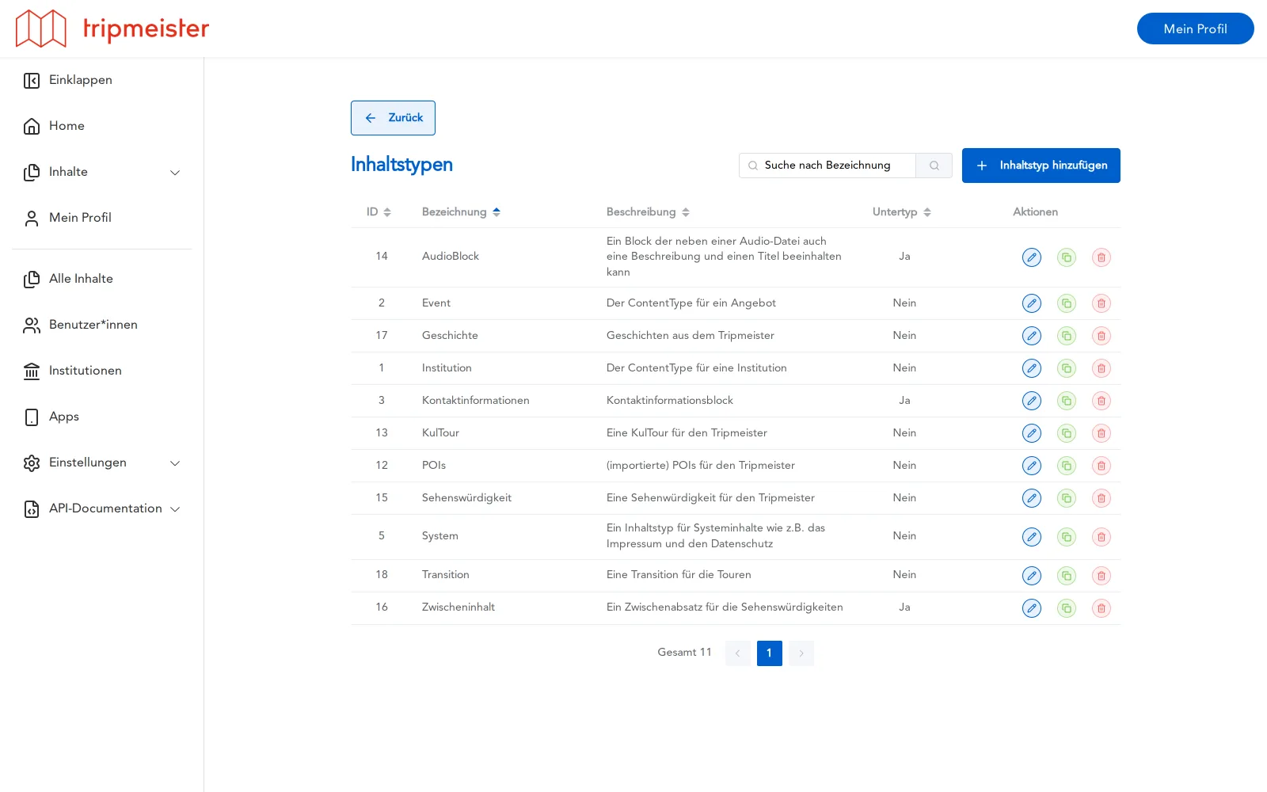The image size is (1267, 792).
Task: Click the search magnifier button
Action: (934, 166)
